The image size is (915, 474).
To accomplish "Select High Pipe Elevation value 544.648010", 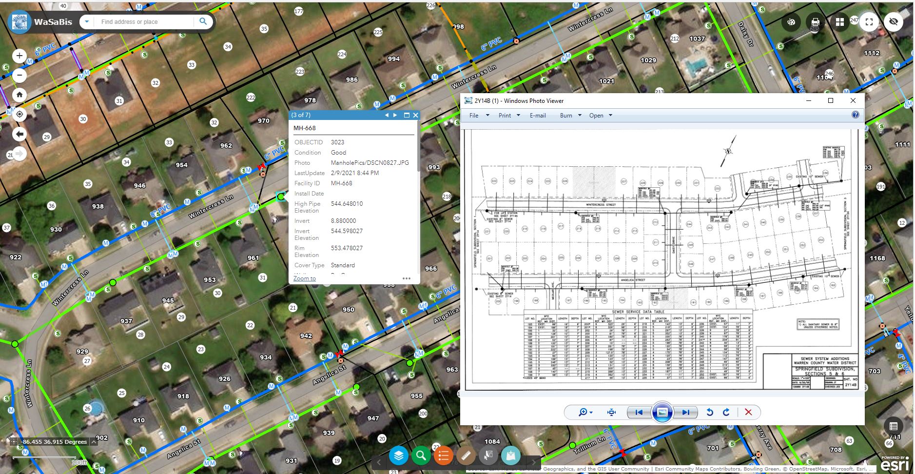I will coord(347,204).
